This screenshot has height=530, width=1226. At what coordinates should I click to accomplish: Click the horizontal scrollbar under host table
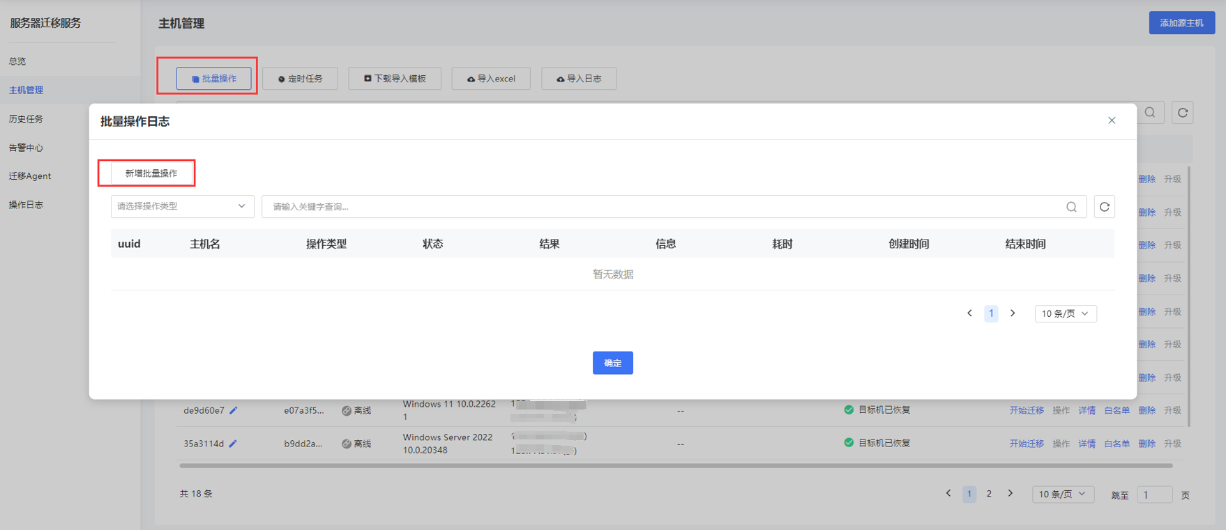point(675,465)
